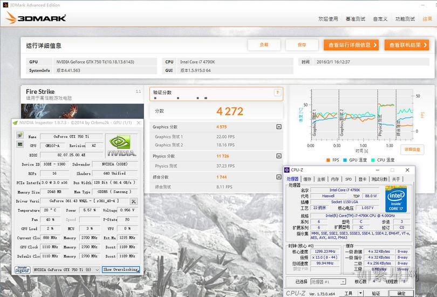The height and width of the screenshot is (297, 437).
Task: Click the orange FPS legend swatch
Action: tap(328, 160)
